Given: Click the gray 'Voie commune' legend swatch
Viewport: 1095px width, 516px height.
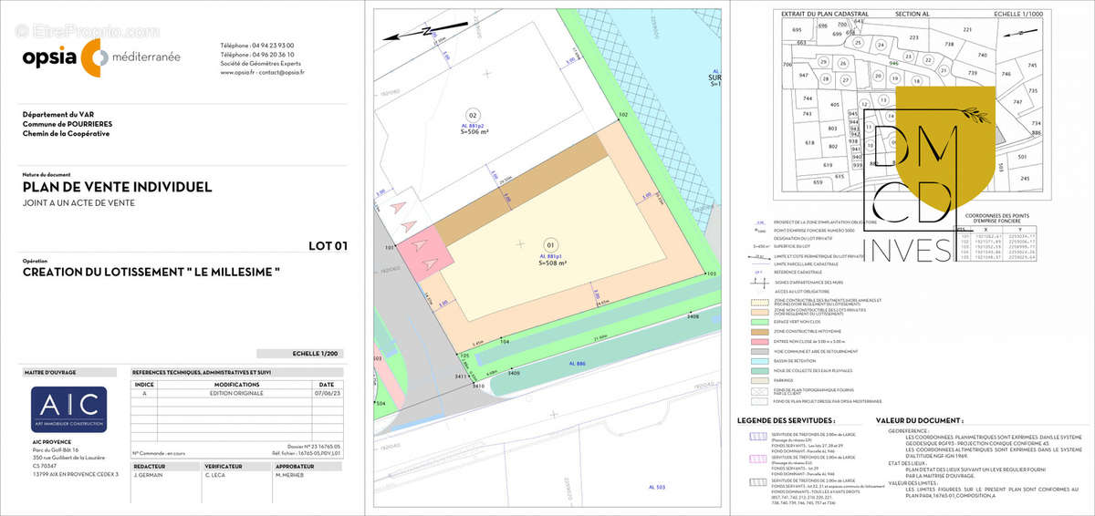Looking at the screenshot, I should pos(758,351).
